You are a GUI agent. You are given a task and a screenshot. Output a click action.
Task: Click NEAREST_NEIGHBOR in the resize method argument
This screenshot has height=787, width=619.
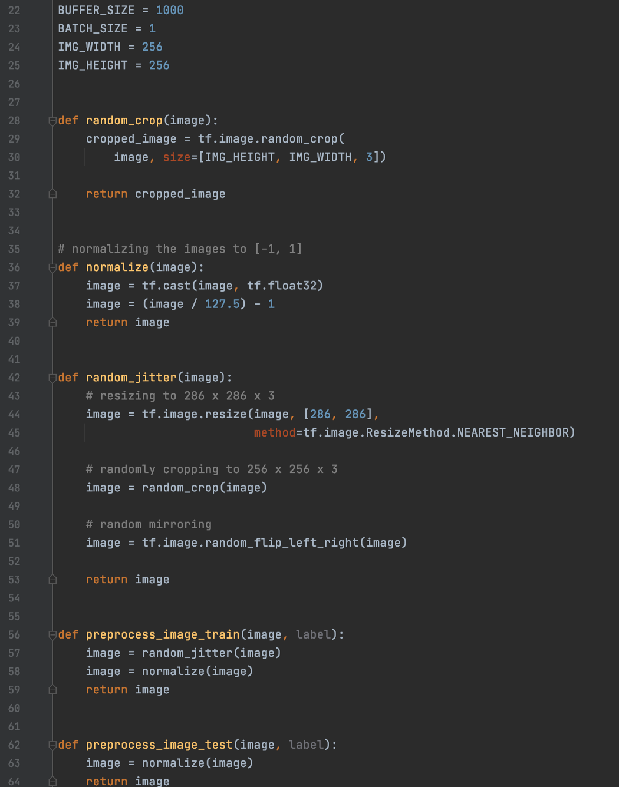point(513,433)
